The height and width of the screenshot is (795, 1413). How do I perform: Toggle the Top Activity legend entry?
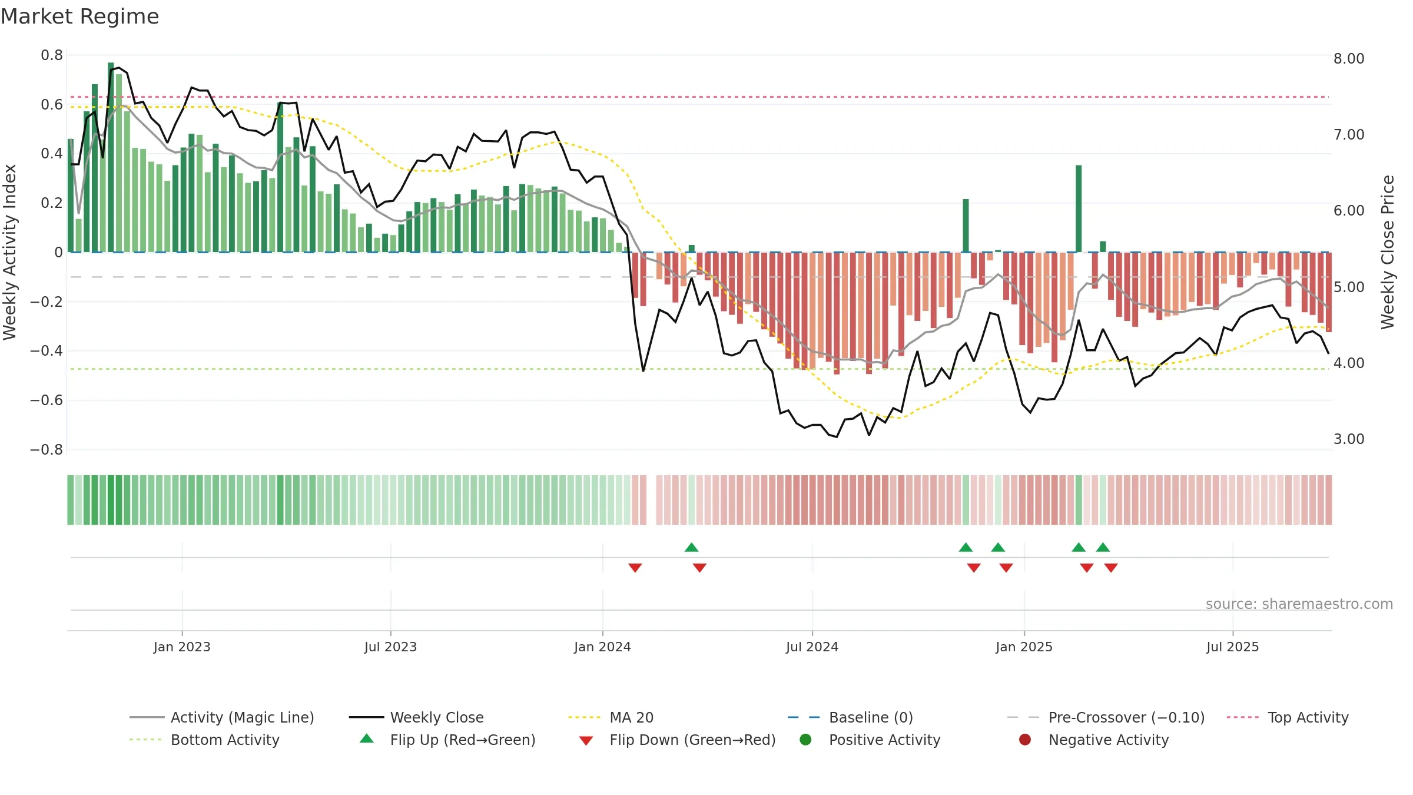pos(1288,717)
